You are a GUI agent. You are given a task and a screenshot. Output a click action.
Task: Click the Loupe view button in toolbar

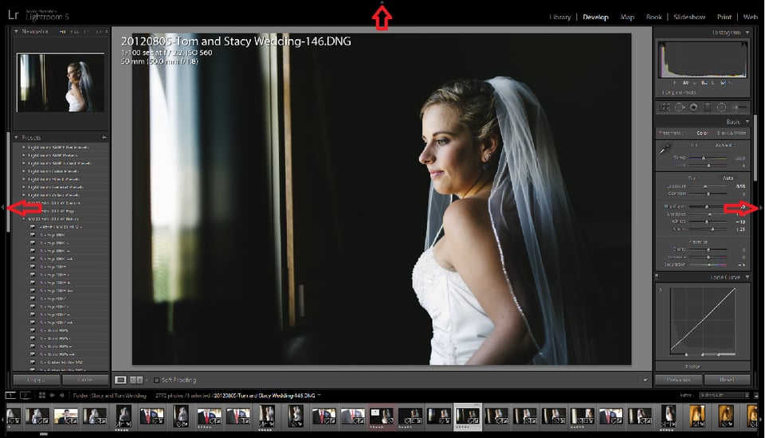pyautogui.click(x=120, y=380)
